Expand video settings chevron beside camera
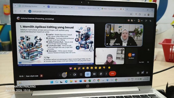 [x=70, y=75]
